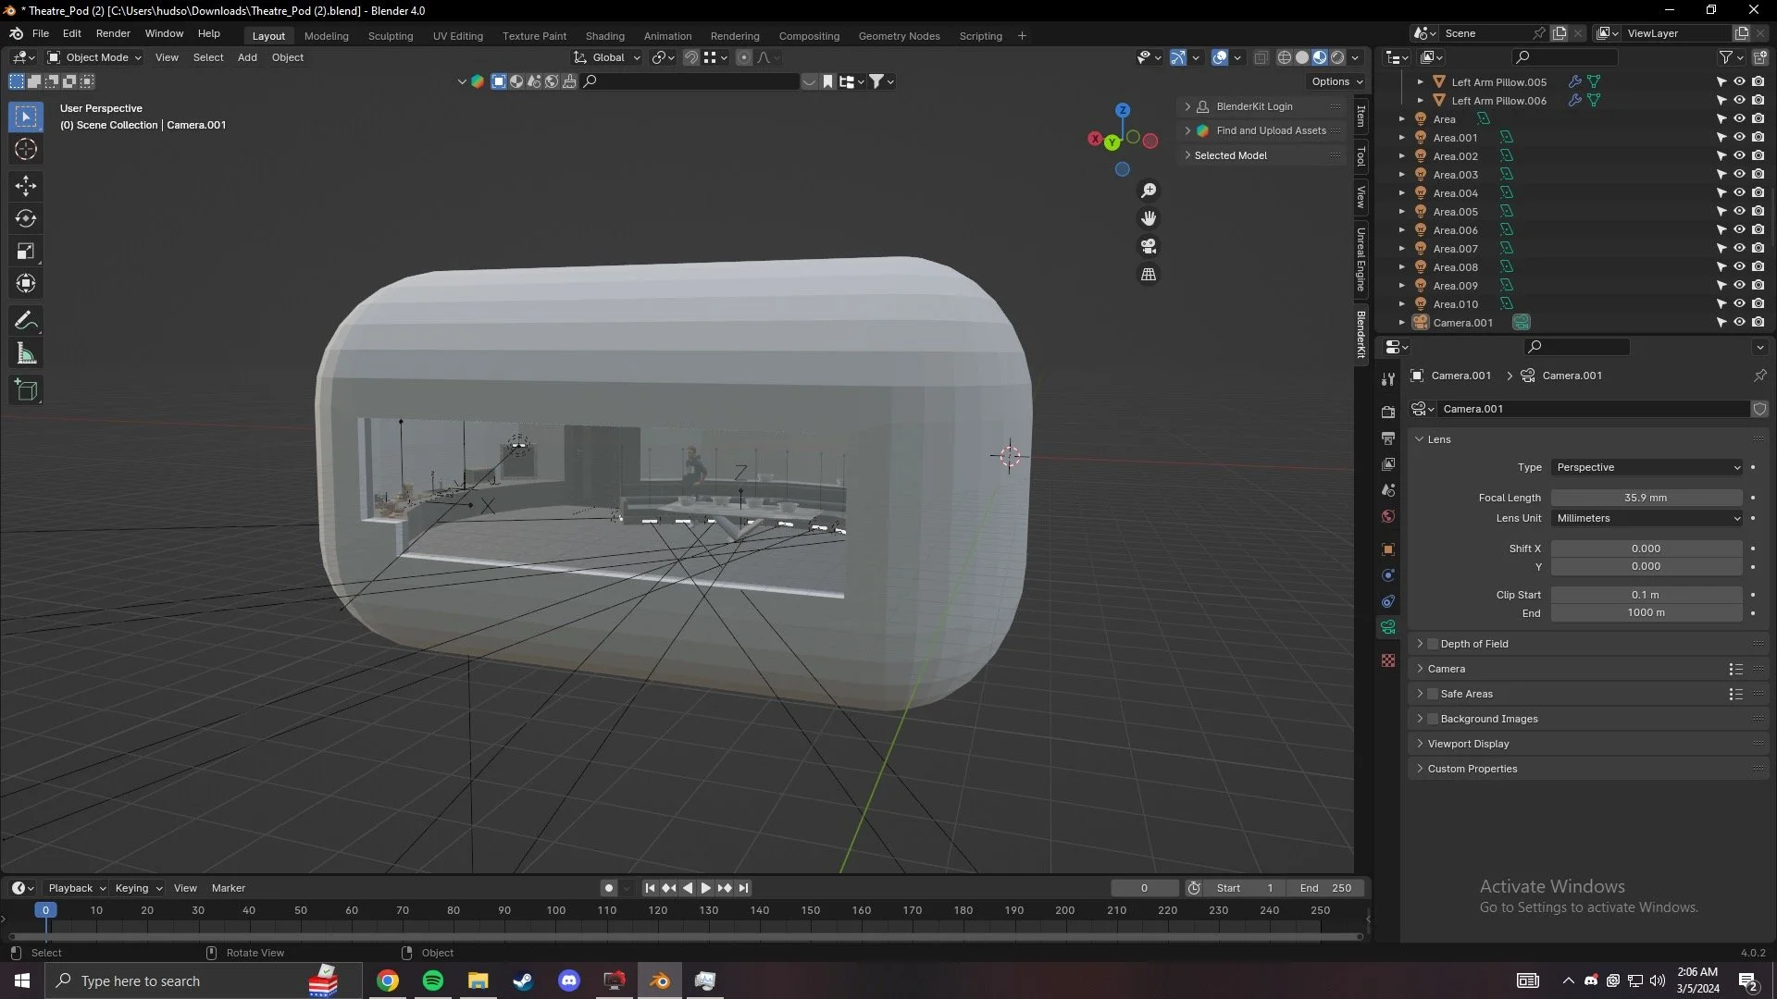This screenshot has height=999, width=1777.
Task: Enable the Safe Areas checkbox
Action: click(1433, 694)
